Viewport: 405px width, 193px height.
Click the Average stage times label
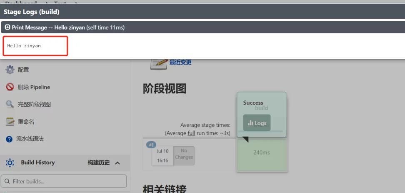click(x=205, y=125)
